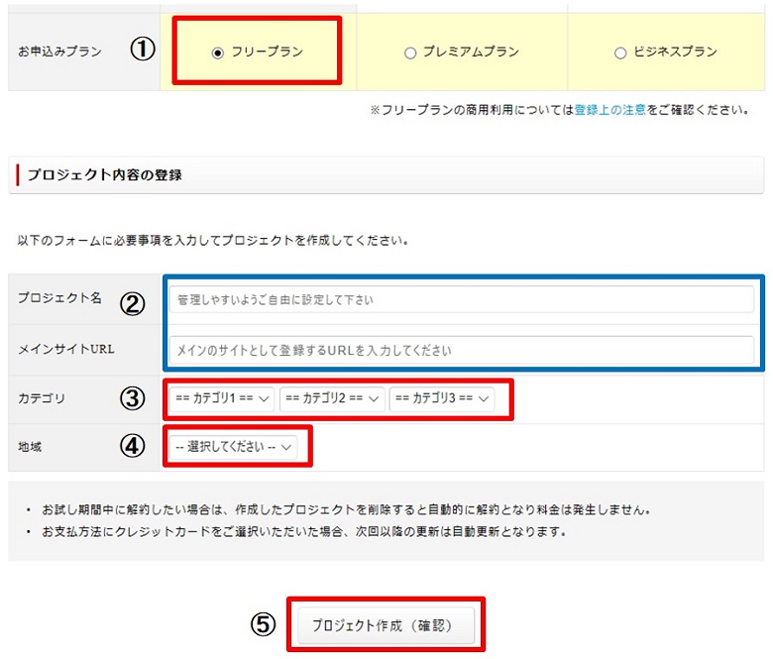The width and height of the screenshot is (773, 659).
Task: Focus the メインサイトURL input field
Action: 461,350
